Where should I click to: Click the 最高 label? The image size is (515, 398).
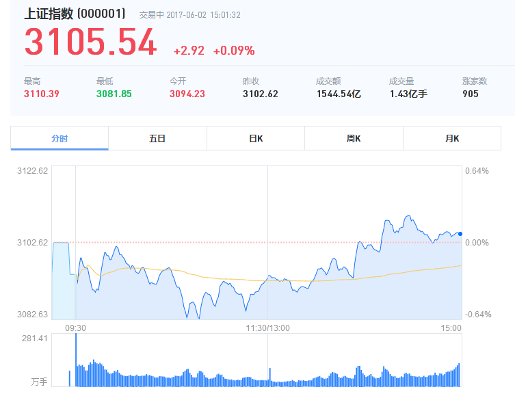(x=32, y=81)
